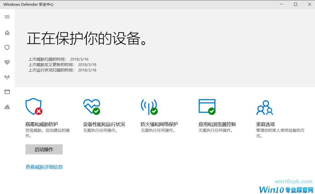Image resolution: width=315 pixels, height=194 pixels.
Task: Click the 应用和浏览器控制 label
Action: (216, 124)
